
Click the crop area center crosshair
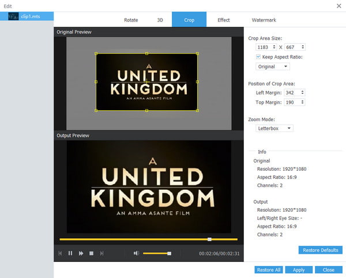146,82
